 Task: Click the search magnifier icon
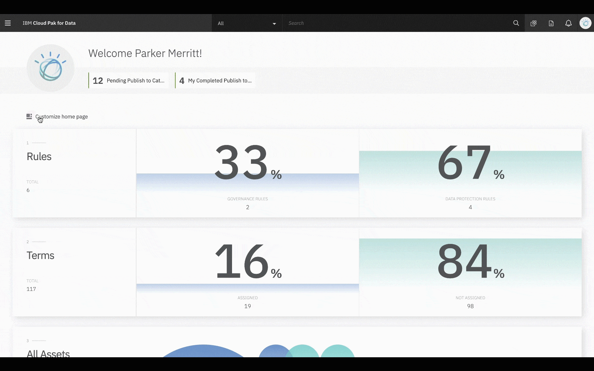(516, 23)
